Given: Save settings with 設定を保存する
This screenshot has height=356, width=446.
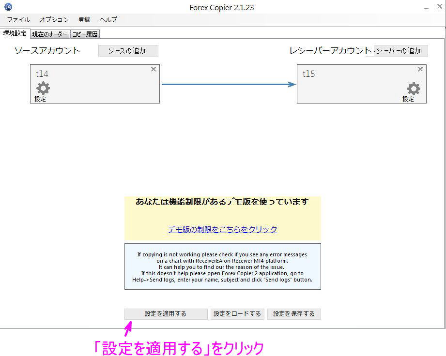Looking at the screenshot, I should (x=293, y=313).
